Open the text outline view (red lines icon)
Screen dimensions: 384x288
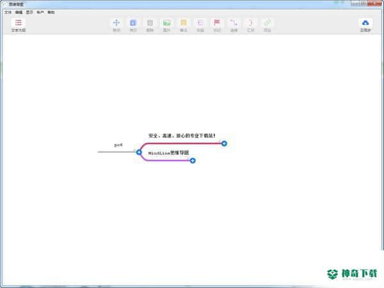tap(19, 25)
